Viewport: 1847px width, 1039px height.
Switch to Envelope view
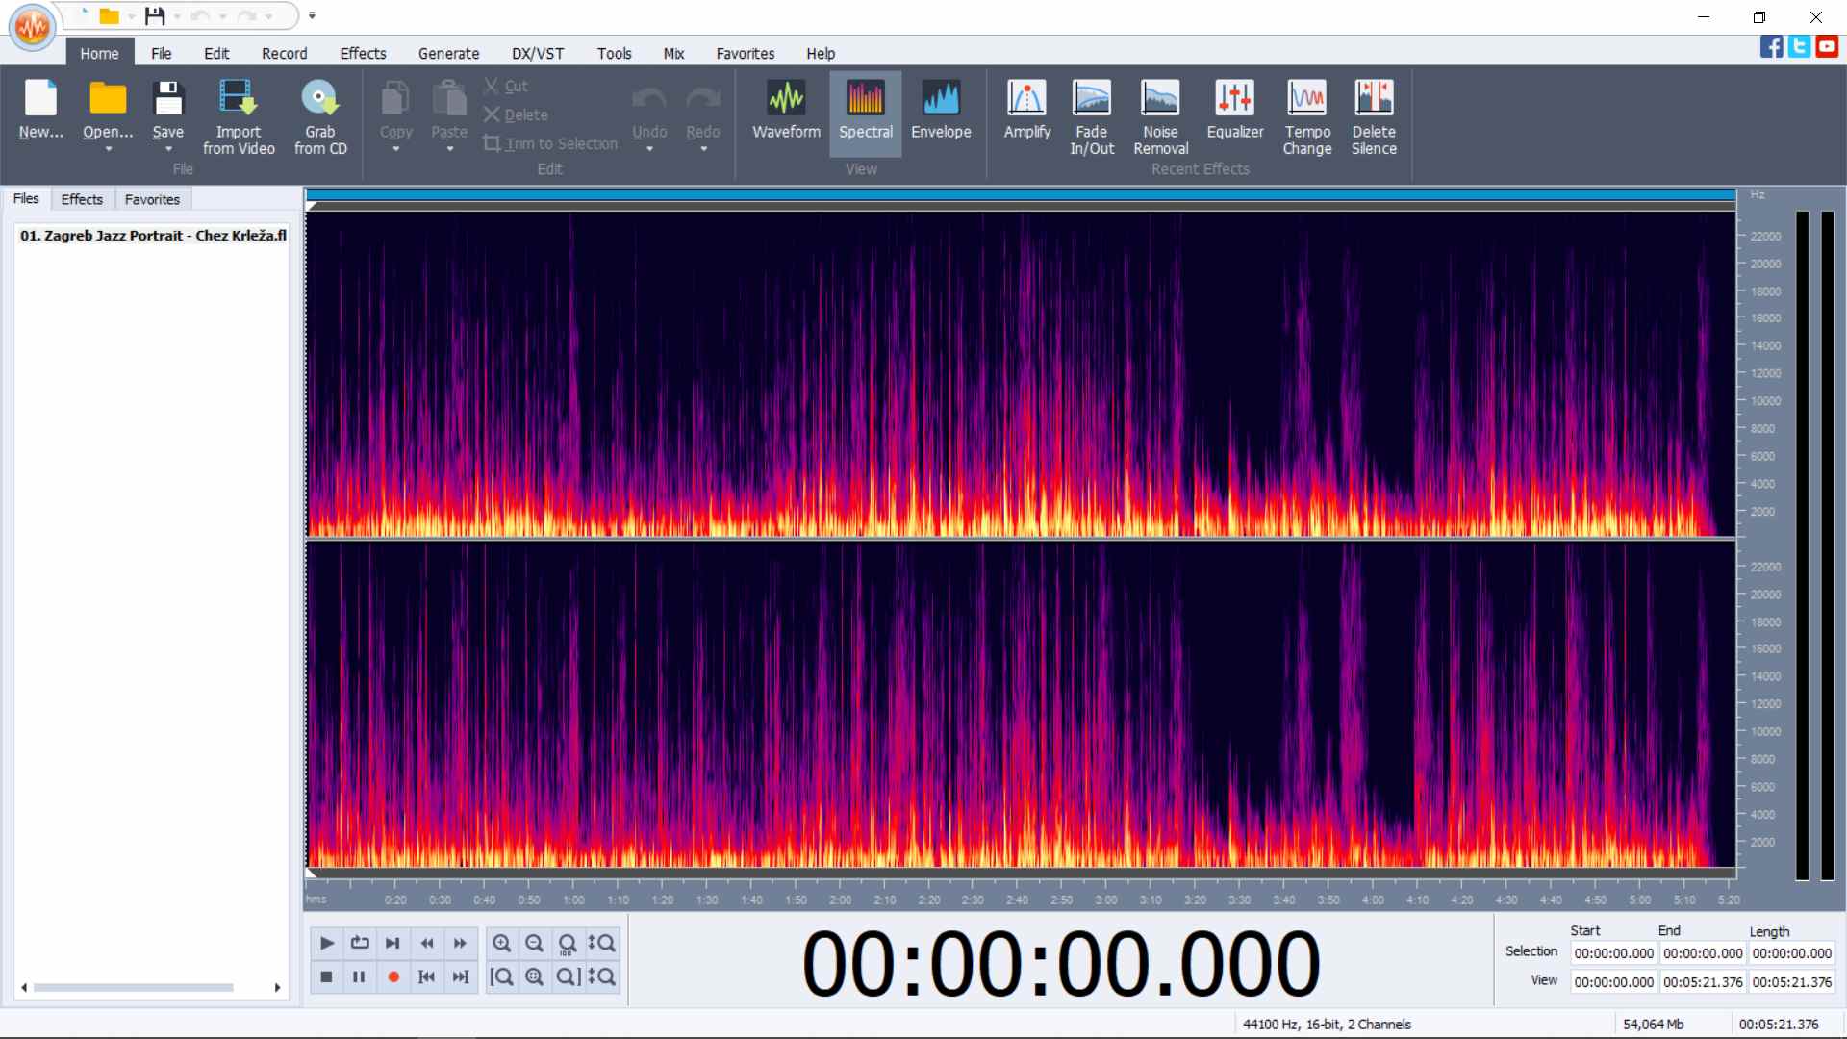(941, 112)
